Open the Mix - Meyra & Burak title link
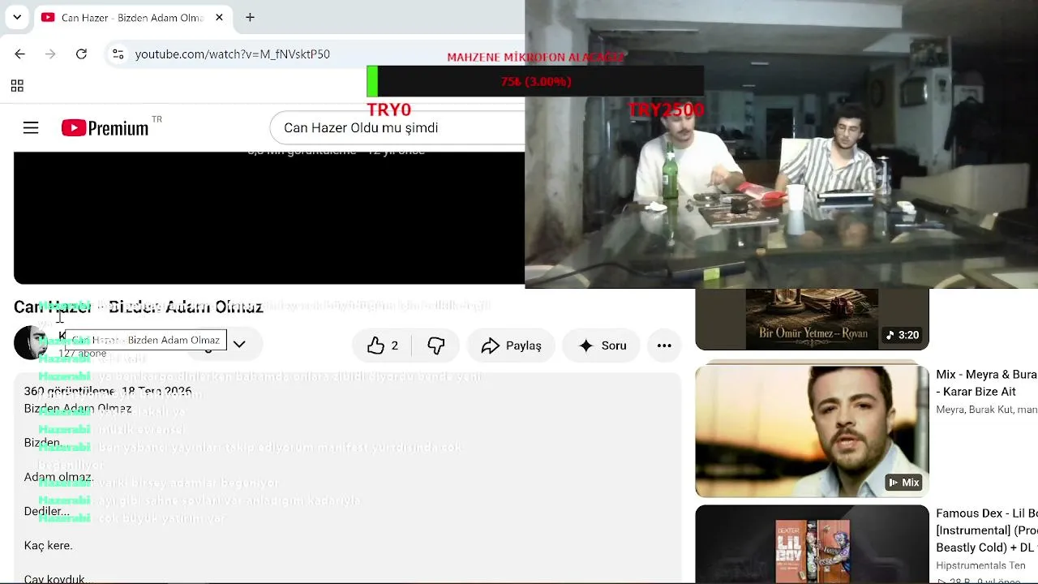 (x=987, y=383)
